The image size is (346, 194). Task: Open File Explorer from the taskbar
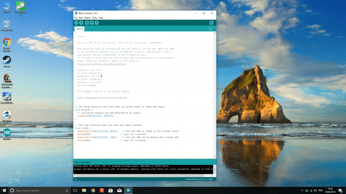pyautogui.click(x=84, y=191)
